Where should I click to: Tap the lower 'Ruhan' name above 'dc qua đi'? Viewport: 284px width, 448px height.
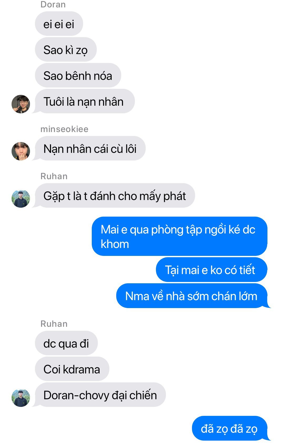[x=54, y=324]
